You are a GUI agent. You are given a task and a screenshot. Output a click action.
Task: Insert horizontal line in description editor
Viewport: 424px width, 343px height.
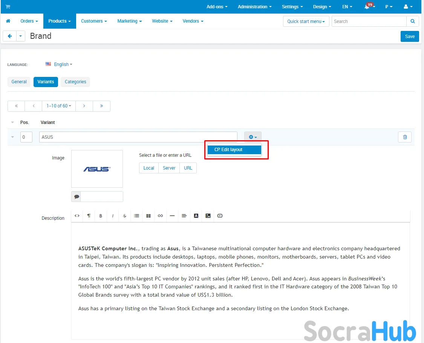click(172, 216)
